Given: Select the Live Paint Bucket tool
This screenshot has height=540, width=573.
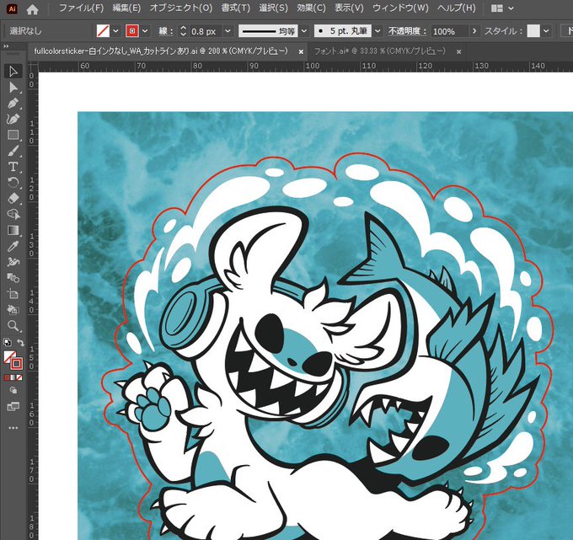Looking at the screenshot, I should click(x=13, y=310).
